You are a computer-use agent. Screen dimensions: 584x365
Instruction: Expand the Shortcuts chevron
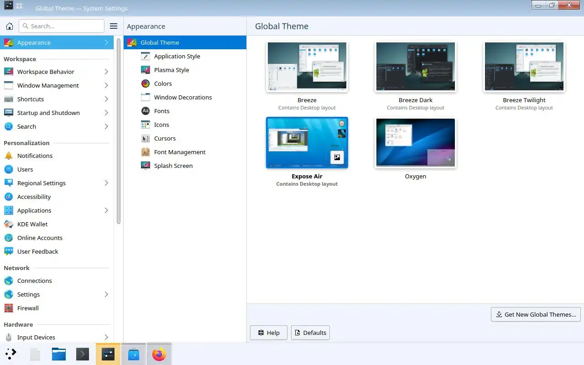(106, 99)
